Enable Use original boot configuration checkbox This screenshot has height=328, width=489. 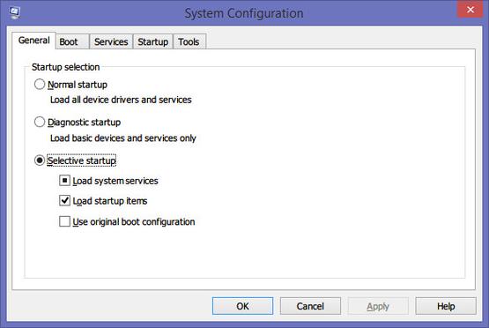click(64, 221)
